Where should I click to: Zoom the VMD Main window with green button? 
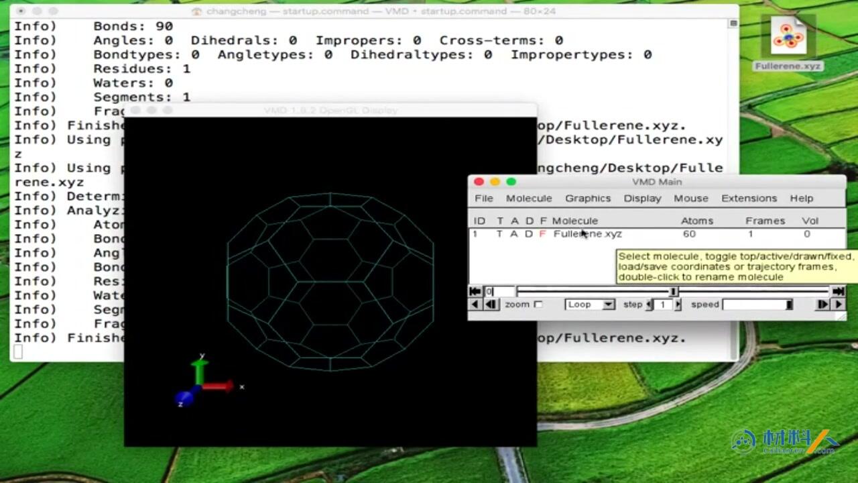pyautogui.click(x=511, y=182)
